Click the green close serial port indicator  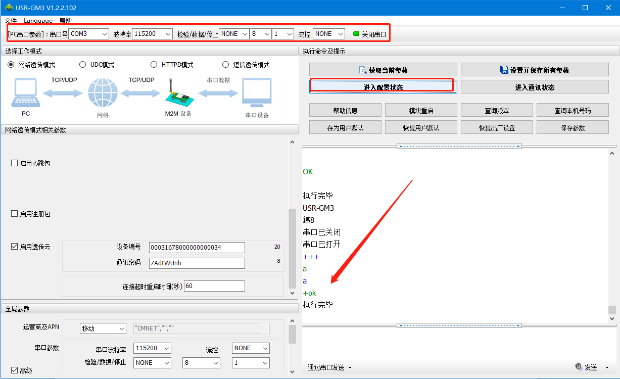356,34
